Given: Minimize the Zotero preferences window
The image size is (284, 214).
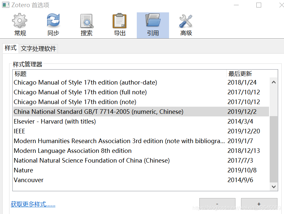Looking at the screenshot, I should click(x=236, y=5).
